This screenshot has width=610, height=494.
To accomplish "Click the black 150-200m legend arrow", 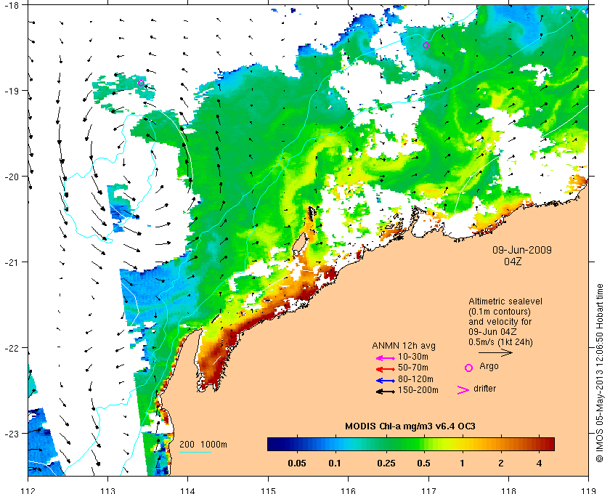I will click(x=386, y=392).
